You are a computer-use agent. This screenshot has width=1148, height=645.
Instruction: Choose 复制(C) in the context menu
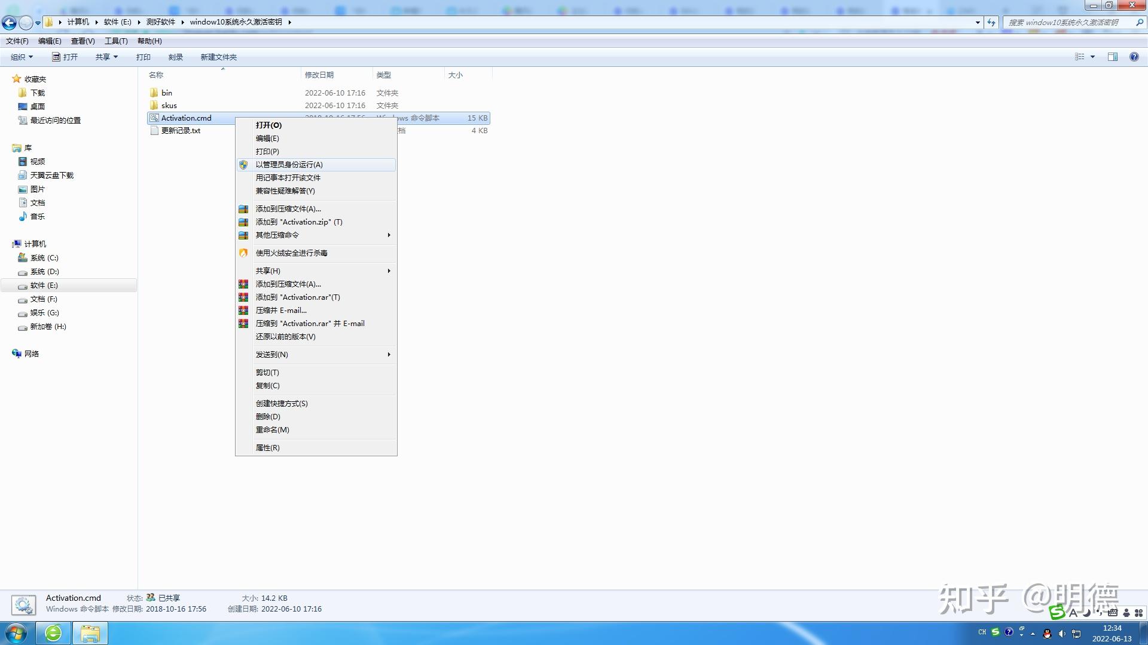tap(316, 386)
